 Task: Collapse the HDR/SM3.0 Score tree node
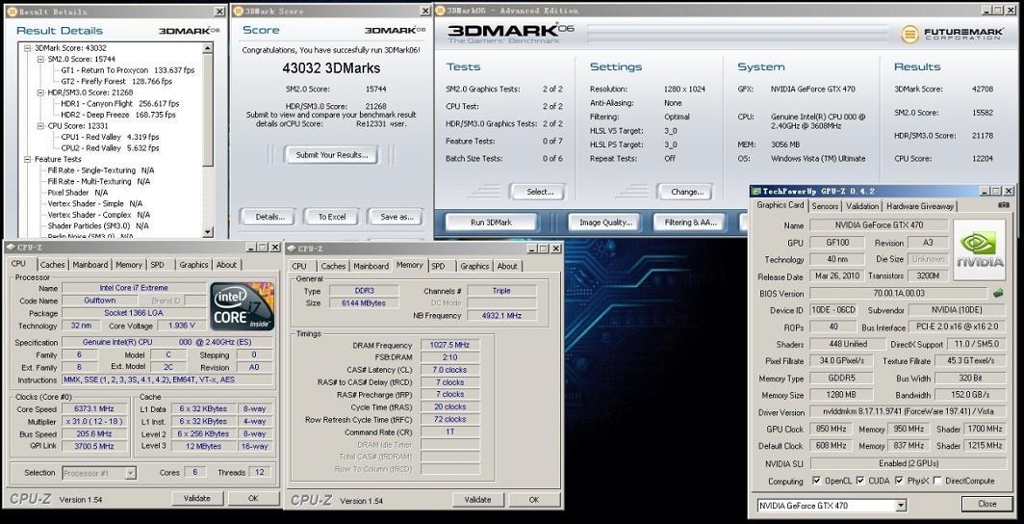coord(40,92)
